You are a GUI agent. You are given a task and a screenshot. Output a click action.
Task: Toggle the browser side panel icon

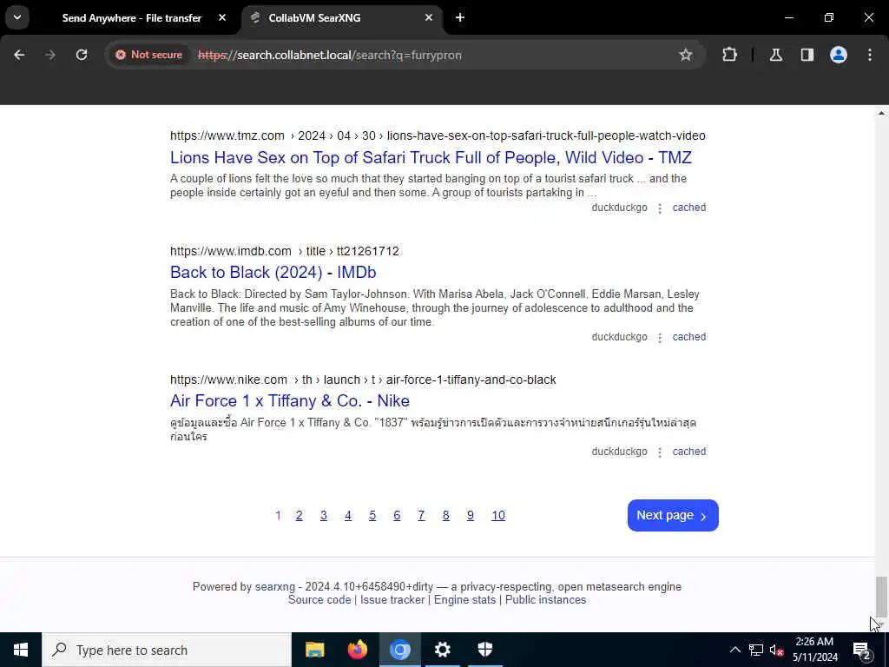click(807, 55)
